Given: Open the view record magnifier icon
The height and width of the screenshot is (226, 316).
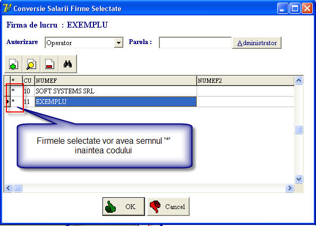Looking at the screenshot, I should (x=31, y=64).
